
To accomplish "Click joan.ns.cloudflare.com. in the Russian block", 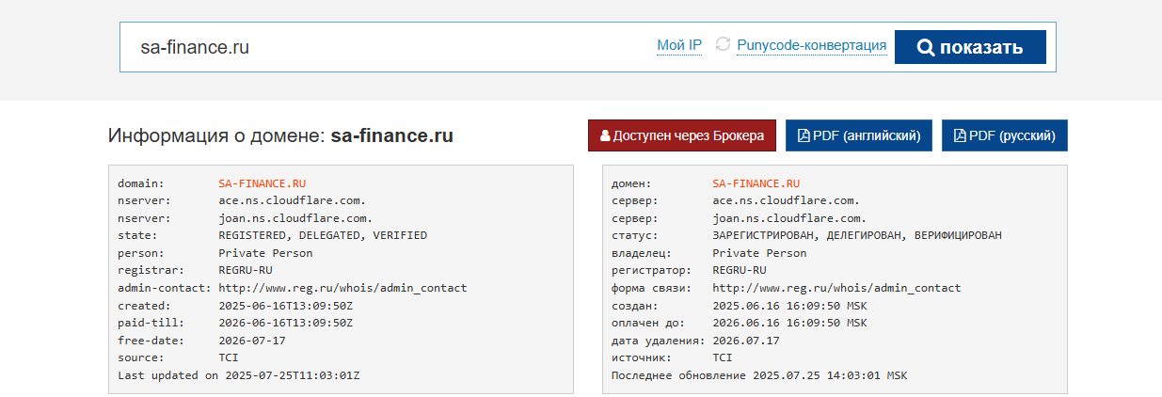I will 789,218.
